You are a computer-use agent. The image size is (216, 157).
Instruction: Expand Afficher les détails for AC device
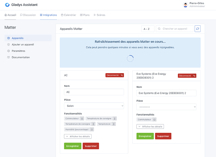coord(78,136)
